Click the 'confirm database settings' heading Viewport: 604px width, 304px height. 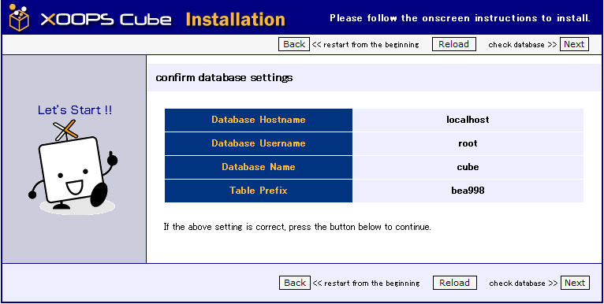click(224, 78)
